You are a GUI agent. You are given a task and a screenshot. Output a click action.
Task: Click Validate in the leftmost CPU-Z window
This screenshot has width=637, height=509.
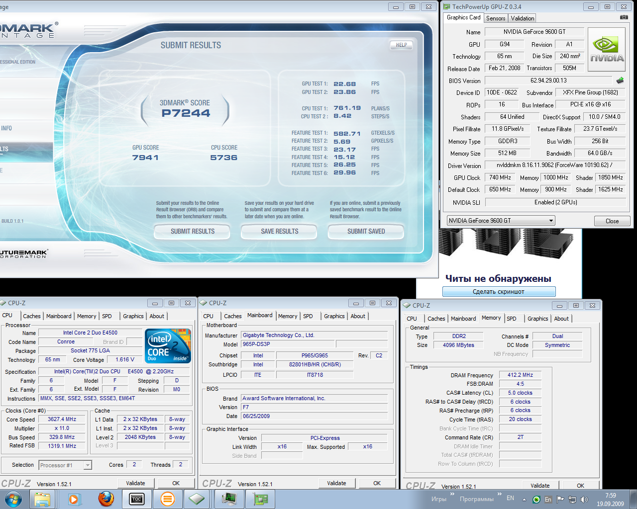(x=135, y=483)
